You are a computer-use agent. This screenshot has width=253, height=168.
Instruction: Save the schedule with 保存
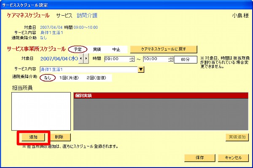200,157
